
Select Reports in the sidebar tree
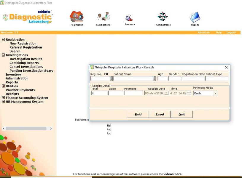(12, 82)
